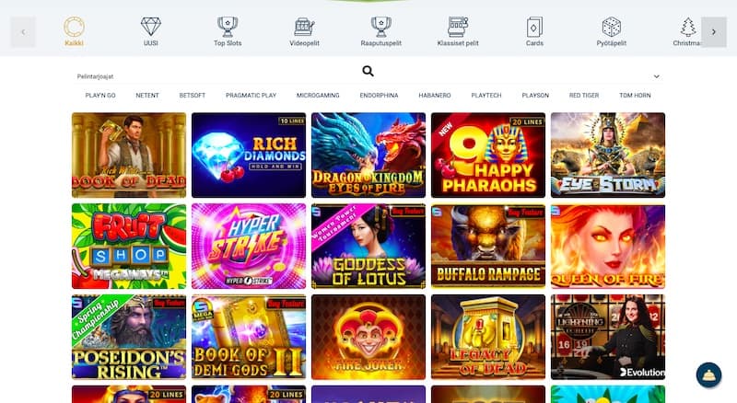Screen dimensions: 737x403
Task: Open the Videopelit slot machine category
Action: (x=304, y=27)
